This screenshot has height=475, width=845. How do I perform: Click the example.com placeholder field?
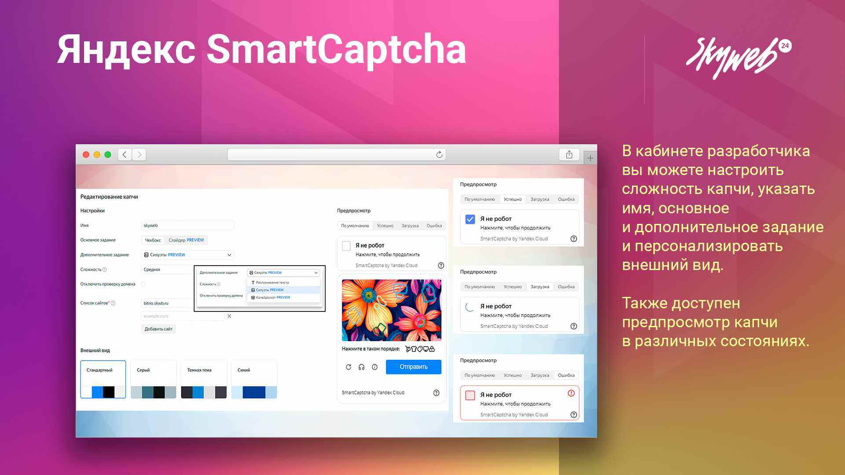(182, 316)
